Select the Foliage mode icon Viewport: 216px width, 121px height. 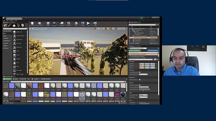[18, 26]
